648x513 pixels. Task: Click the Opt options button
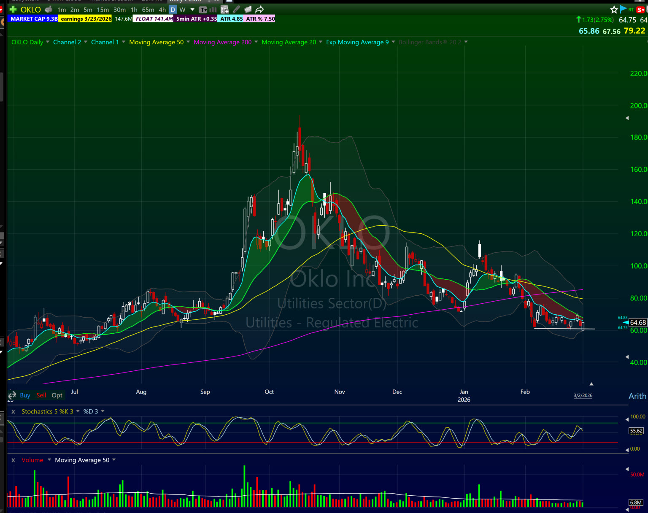coord(57,395)
